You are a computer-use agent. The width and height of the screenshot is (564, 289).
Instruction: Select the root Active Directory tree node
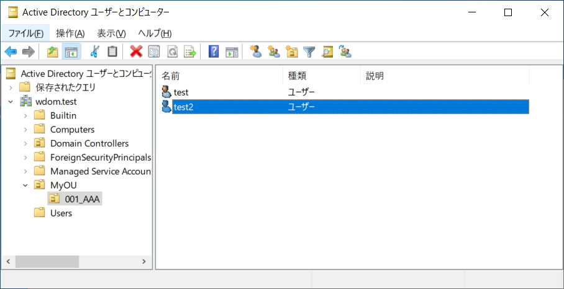coord(86,74)
